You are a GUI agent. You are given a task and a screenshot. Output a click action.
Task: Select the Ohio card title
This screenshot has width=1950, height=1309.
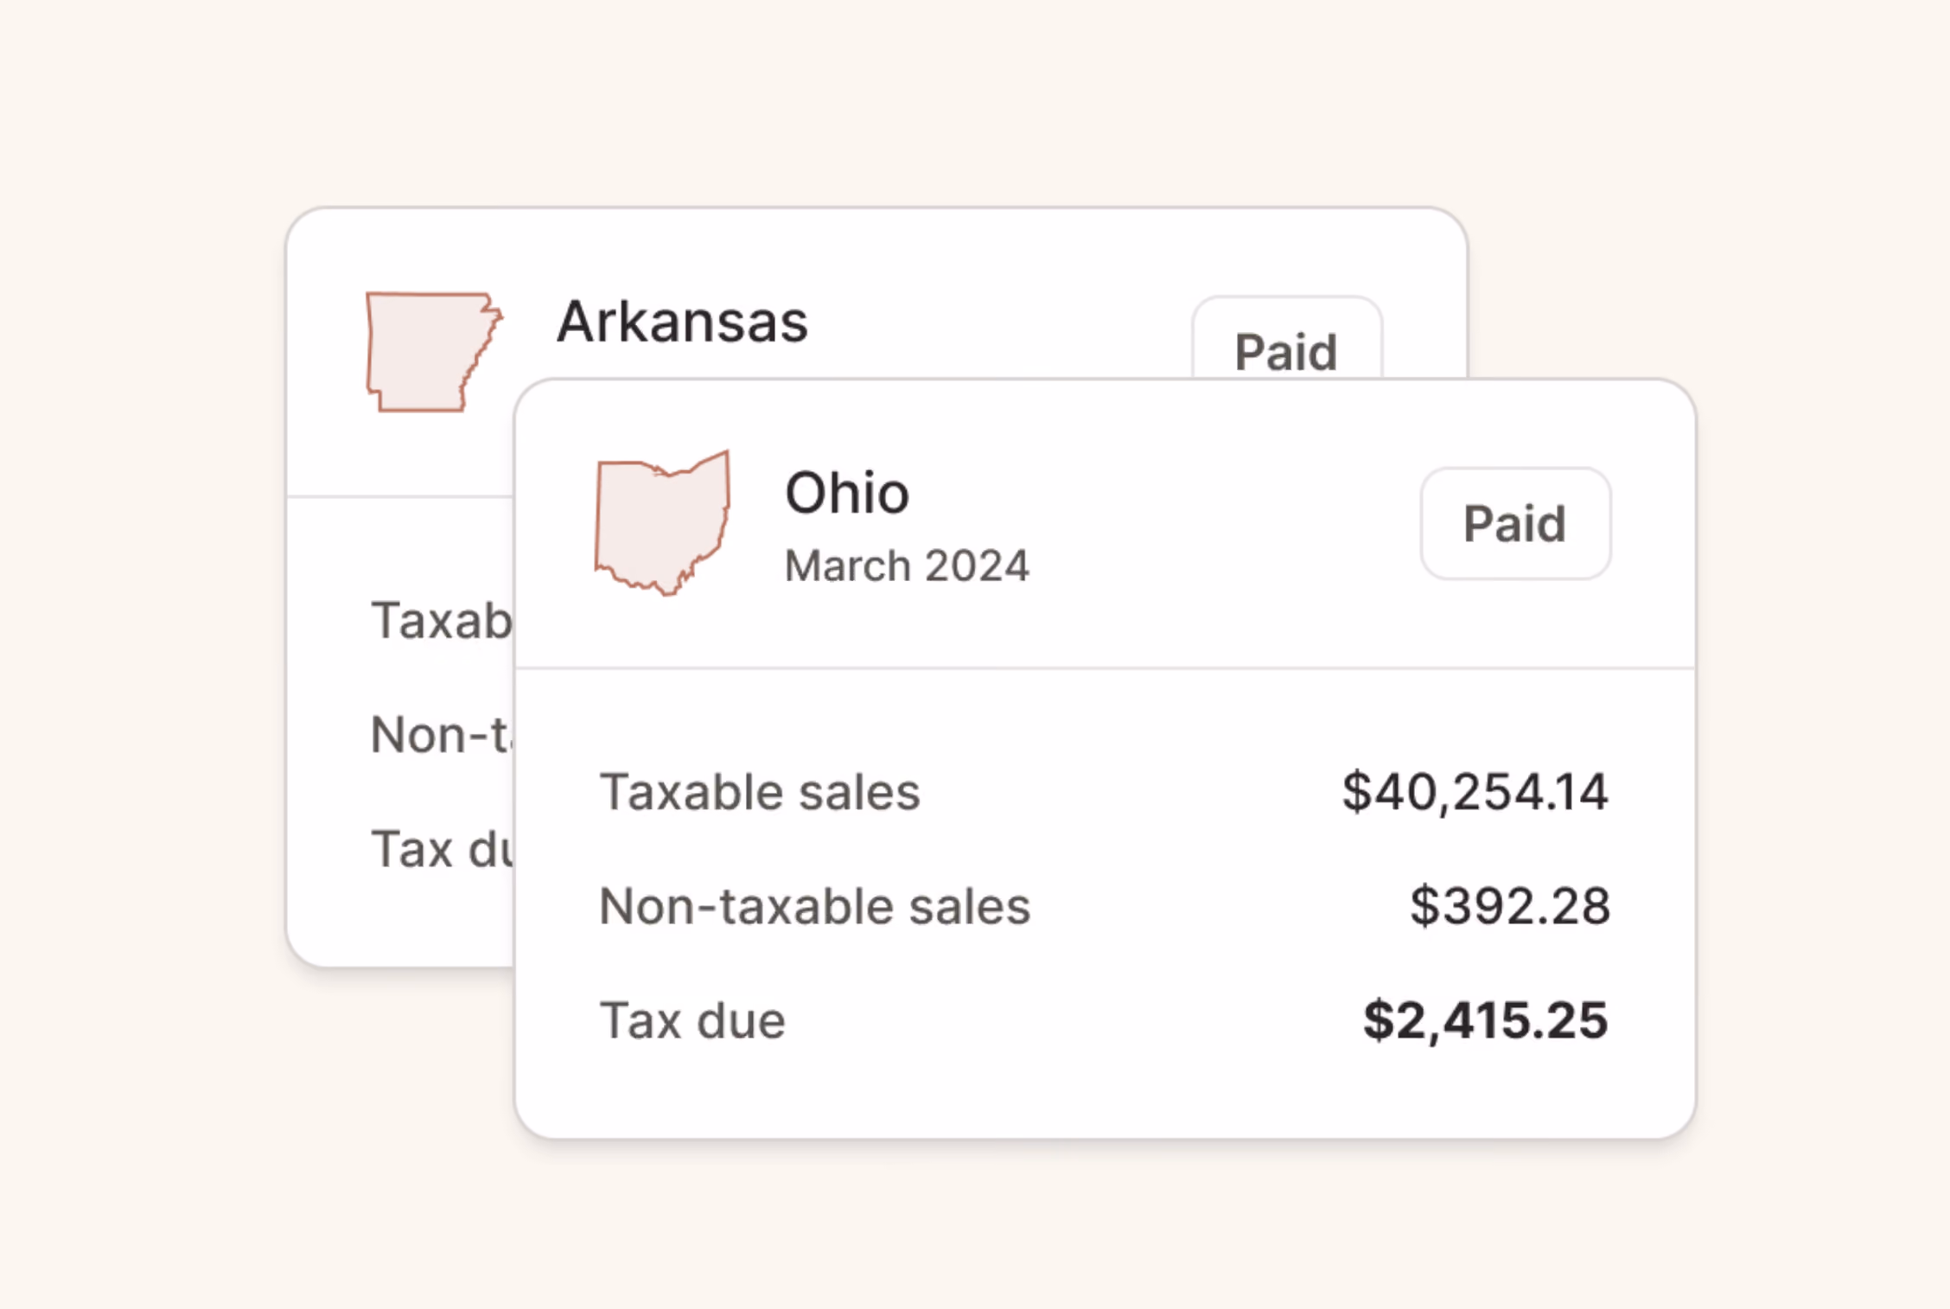coord(847,493)
